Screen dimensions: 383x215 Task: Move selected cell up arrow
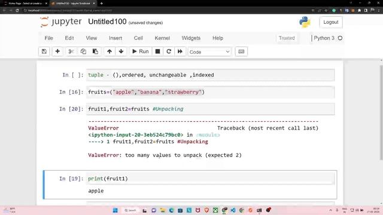pyautogui.click(x=110, y=51)
